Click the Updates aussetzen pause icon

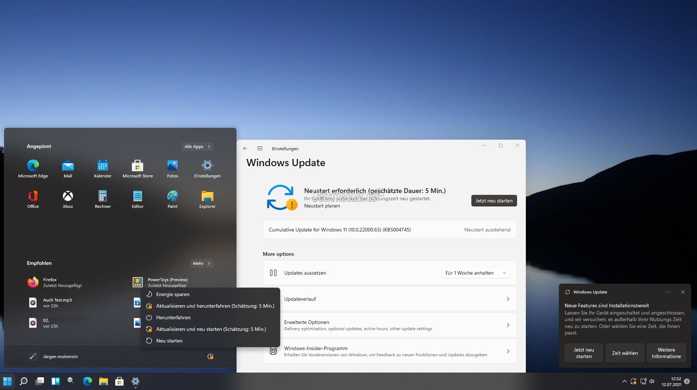(273, 273)
